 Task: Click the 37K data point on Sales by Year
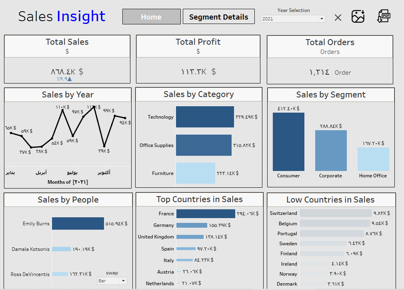(31, 147)
